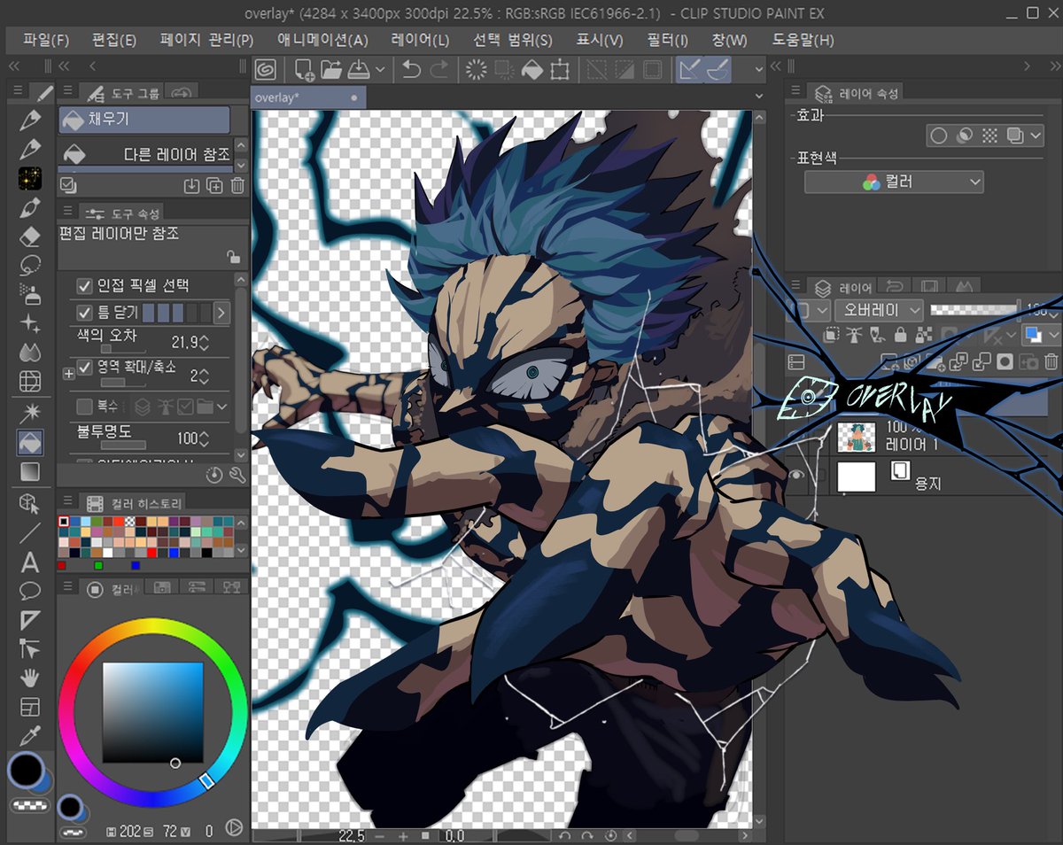Select the Hand move tool
This screenshot has width=1063, height=845.
(x=30, y=678)
